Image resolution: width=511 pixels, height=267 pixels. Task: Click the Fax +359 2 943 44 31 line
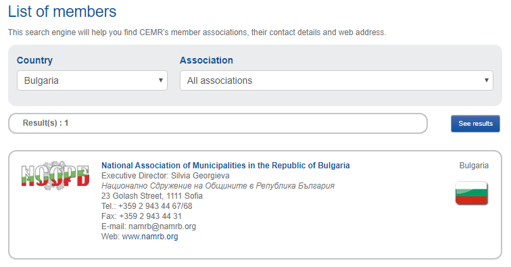141,216
